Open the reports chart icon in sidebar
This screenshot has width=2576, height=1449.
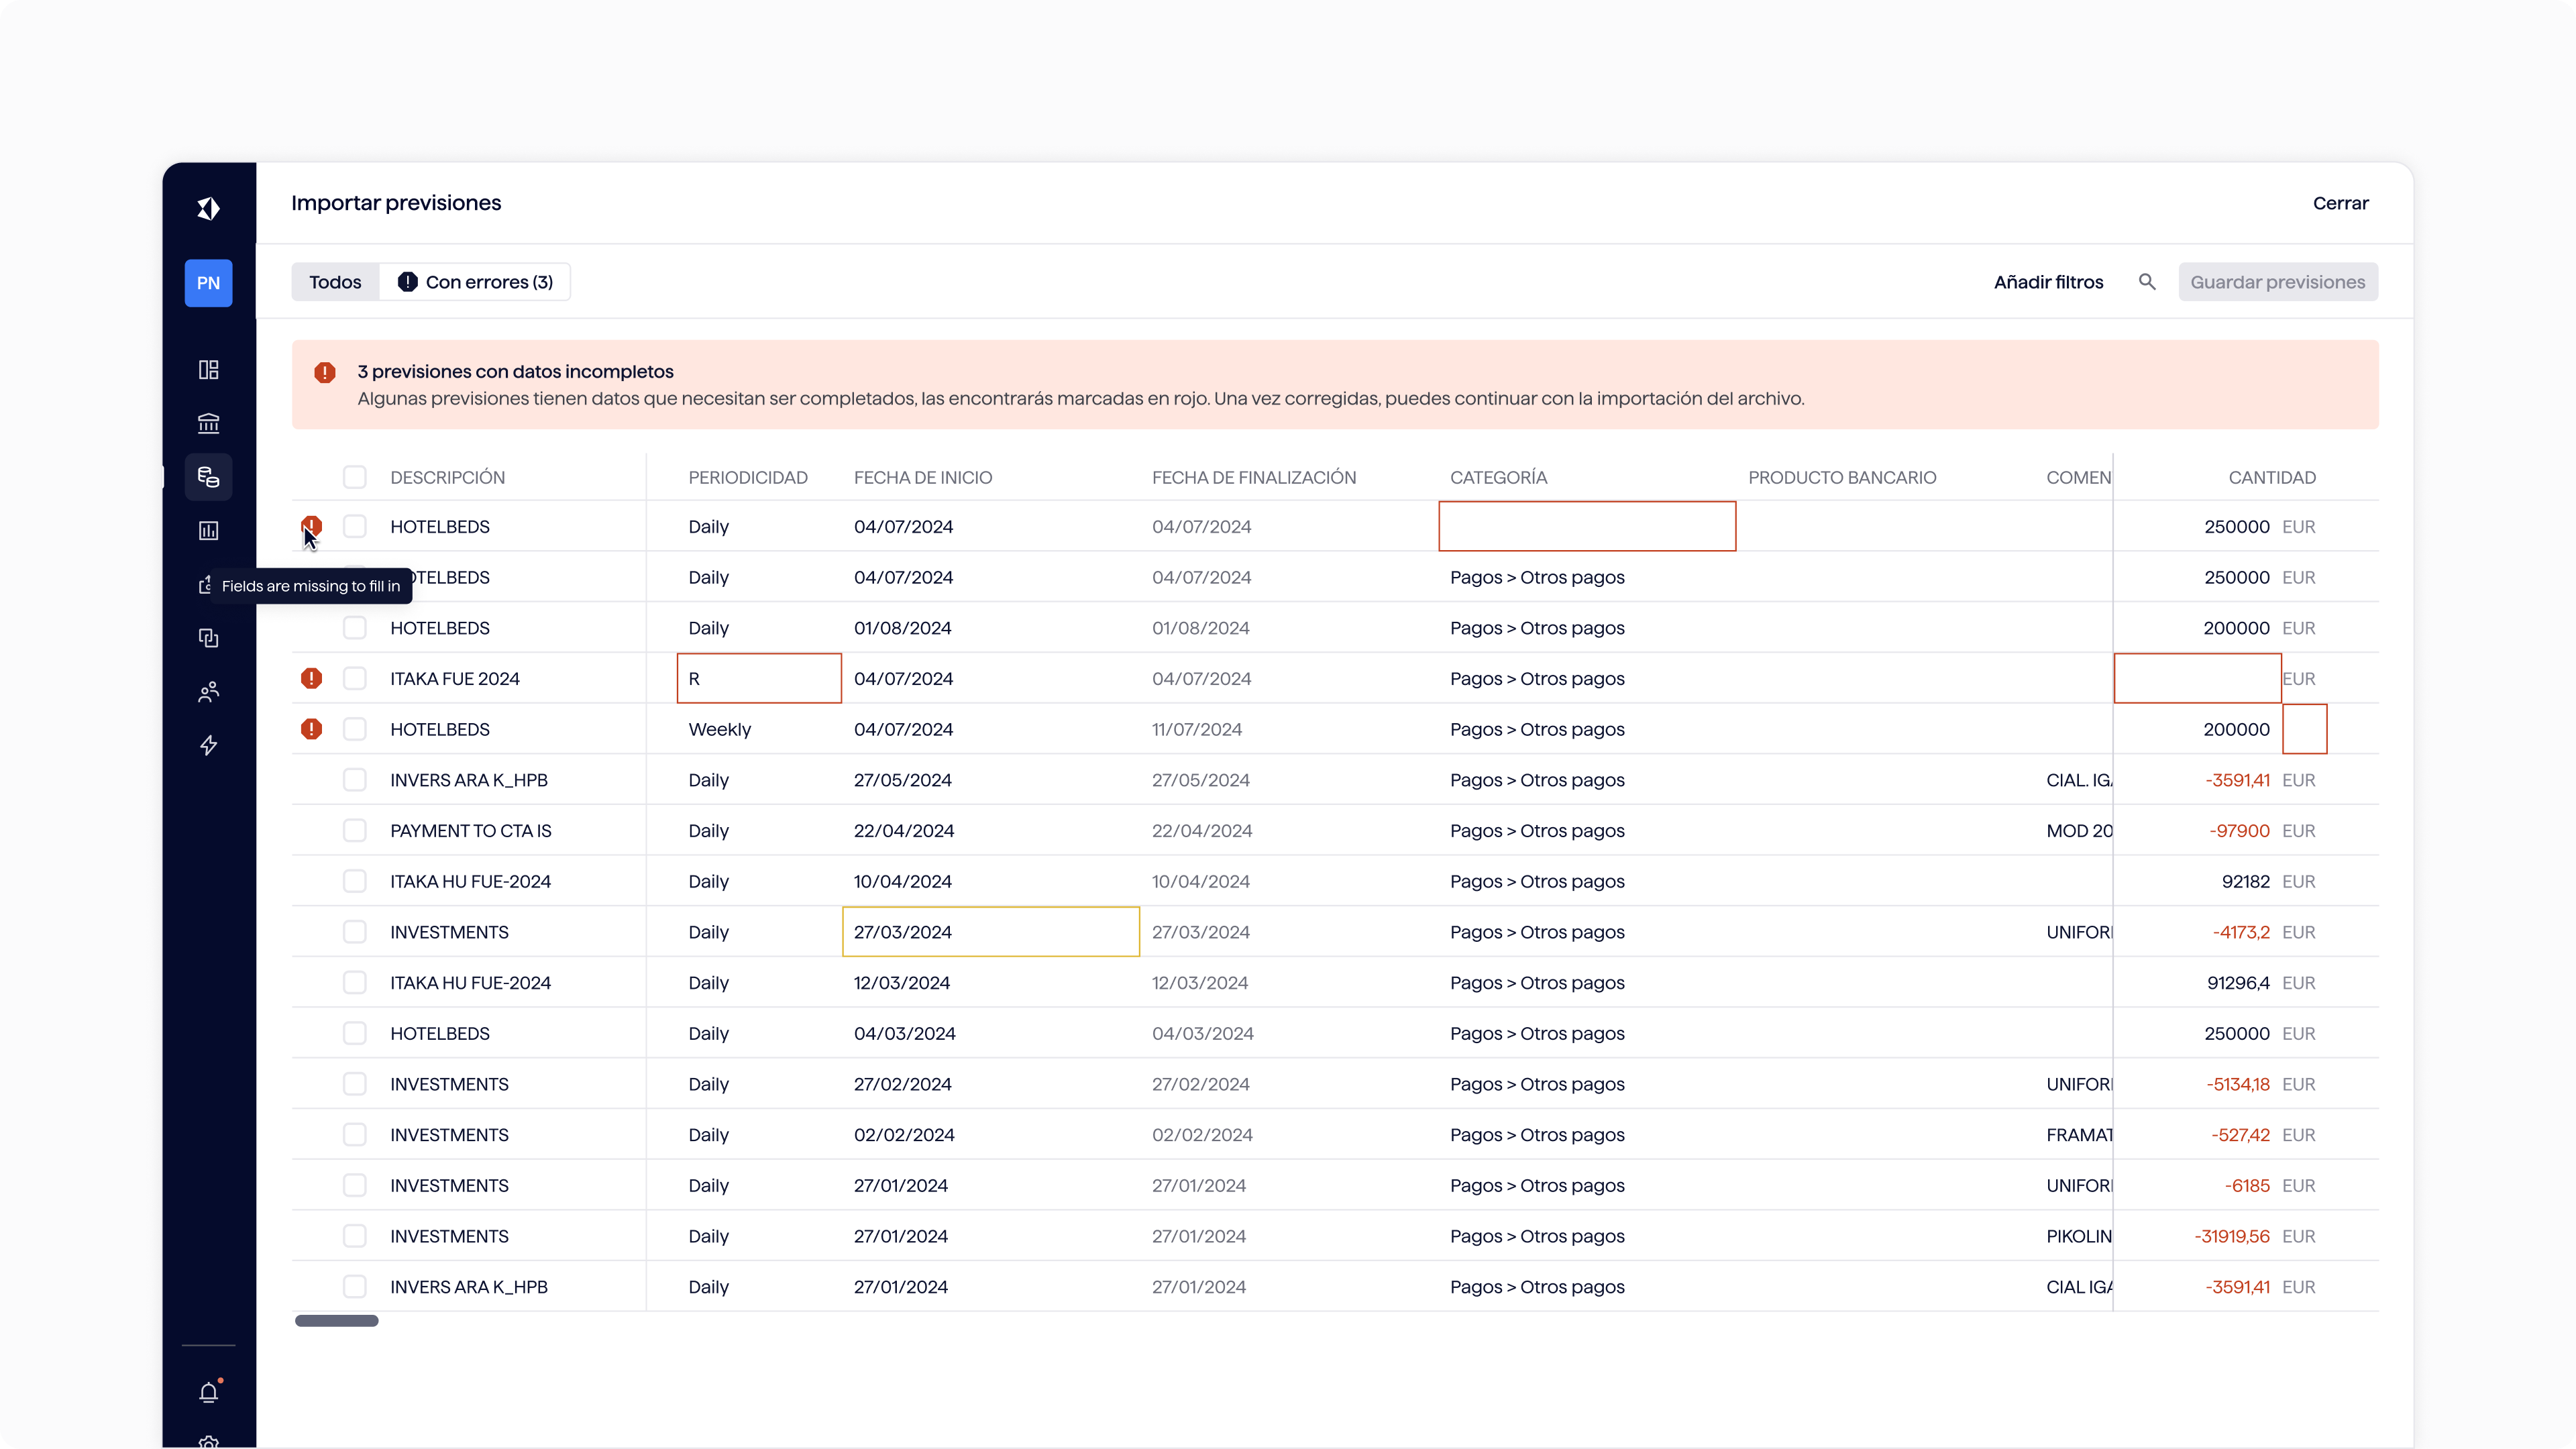pyautogui.click(x=208, y=531)
